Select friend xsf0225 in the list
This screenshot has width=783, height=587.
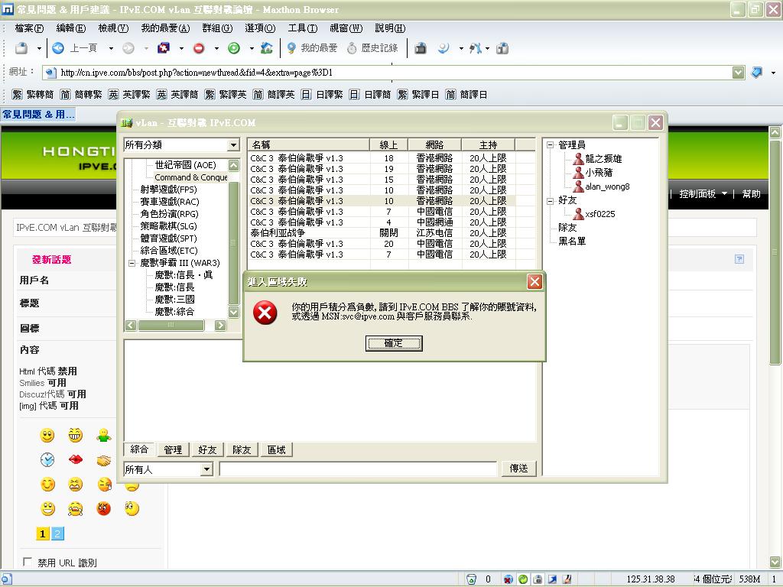pyautogui.click(x=599, y=214)
